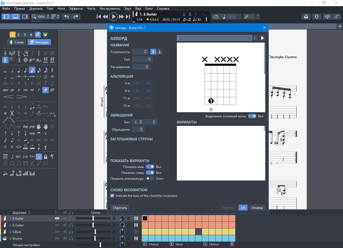Apply the 8va ottava marking
This screenshot has width=343, height=248.
point(32,60)
